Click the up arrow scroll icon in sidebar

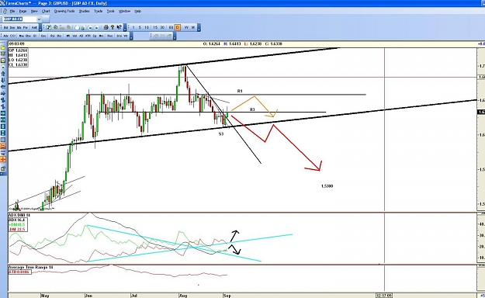coord(3,74)
